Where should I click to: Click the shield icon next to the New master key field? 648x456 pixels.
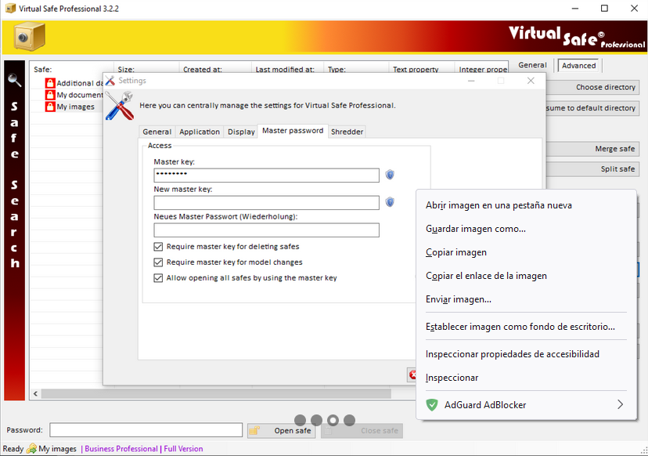[390, 202]
